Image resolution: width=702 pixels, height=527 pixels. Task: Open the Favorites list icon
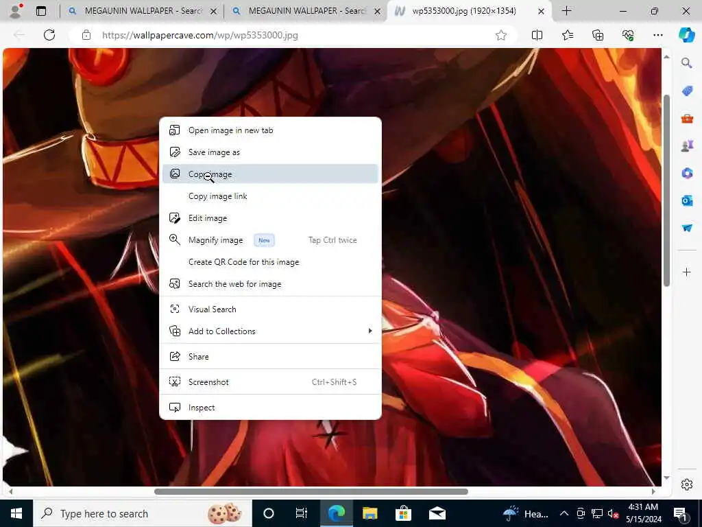[x=567, y=35]
